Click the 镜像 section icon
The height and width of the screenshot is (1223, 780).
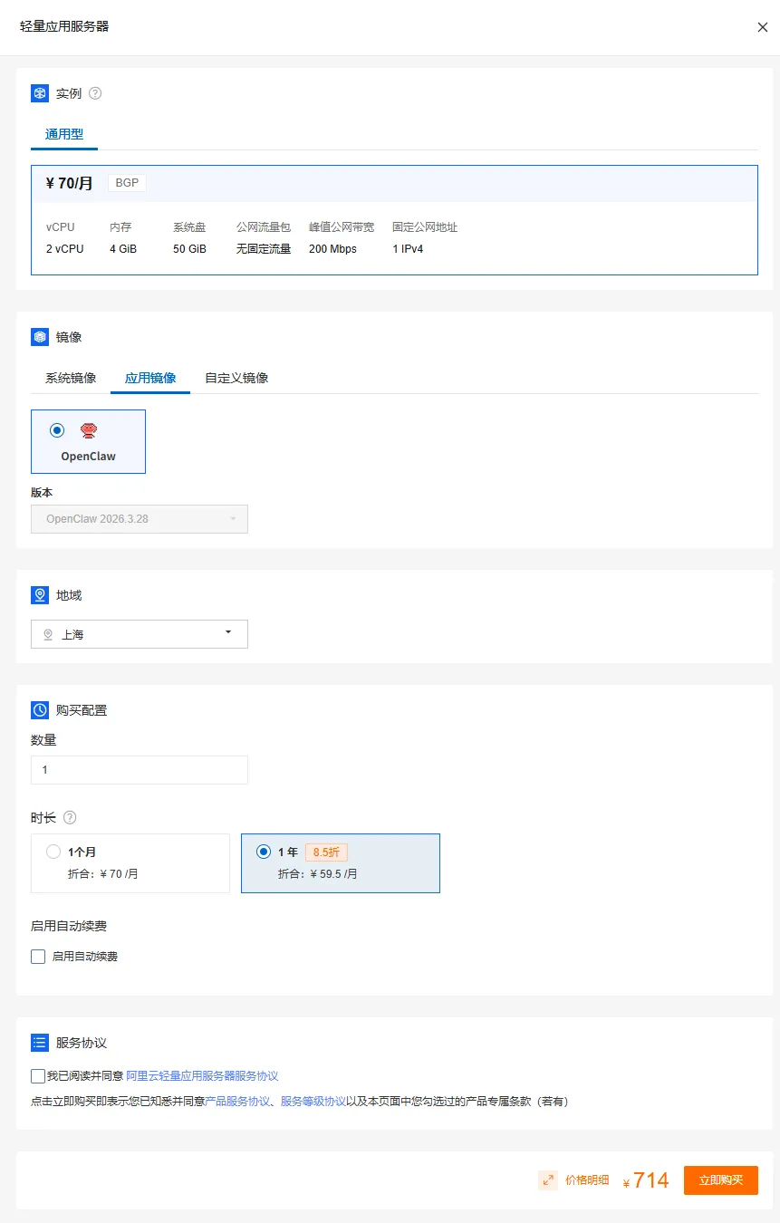click(40, 337)
